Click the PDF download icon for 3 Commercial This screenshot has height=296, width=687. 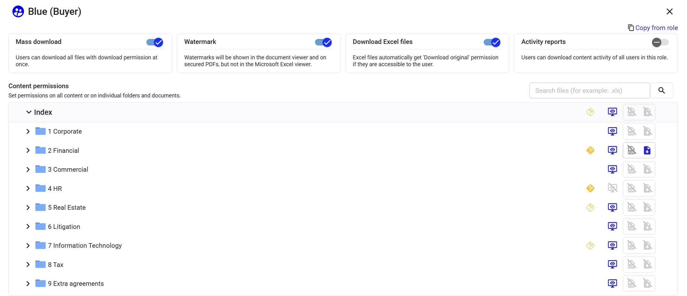(631, 169)
